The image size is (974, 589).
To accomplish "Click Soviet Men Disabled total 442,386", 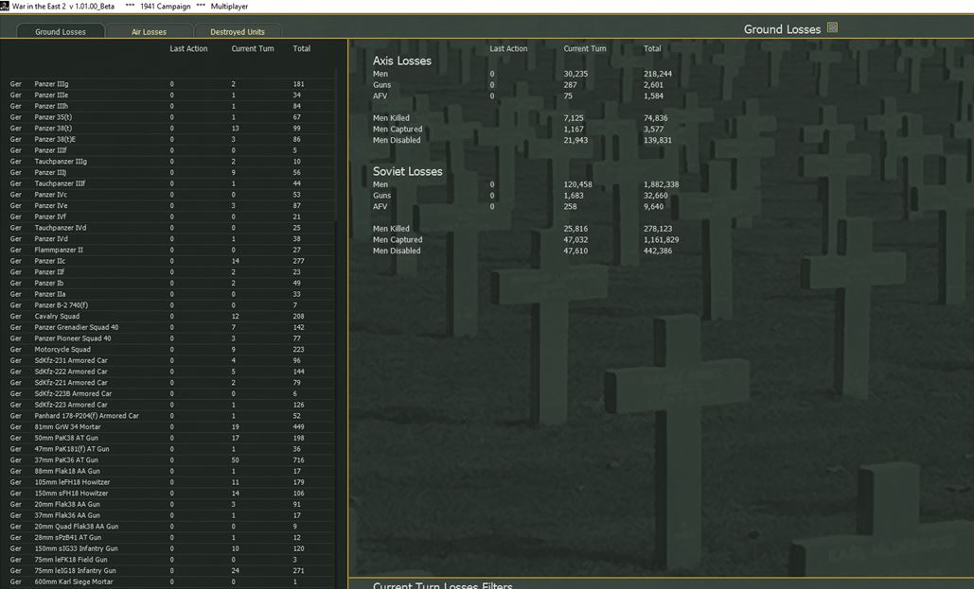I will [x=657, y=251].
